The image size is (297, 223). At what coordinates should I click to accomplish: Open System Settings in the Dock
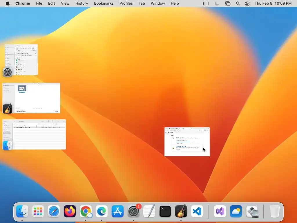point(133,211)
